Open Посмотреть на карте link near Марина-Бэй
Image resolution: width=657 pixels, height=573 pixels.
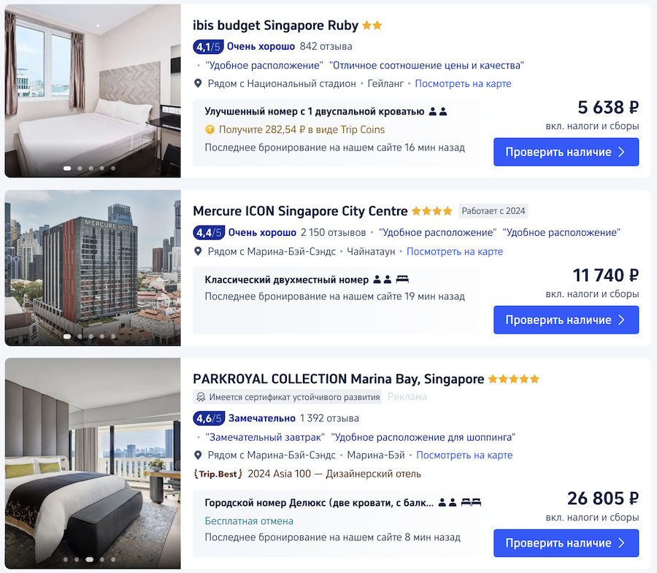point(464,455)
